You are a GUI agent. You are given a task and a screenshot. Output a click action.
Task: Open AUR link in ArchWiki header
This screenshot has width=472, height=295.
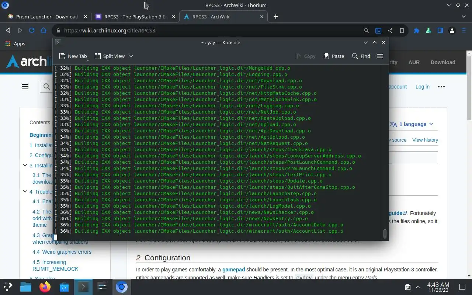414,62
